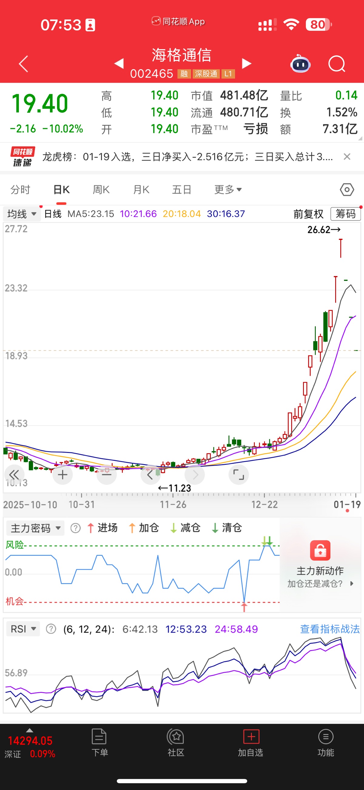This screenshot has width=364, height=790.
Task: Zoom out chart with minus button
Action: pyautogui.click(x=107, y=475)
